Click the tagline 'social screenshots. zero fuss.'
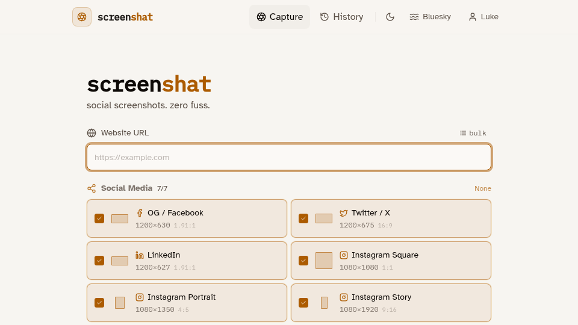Screen dimensions: 578x325 148,105
